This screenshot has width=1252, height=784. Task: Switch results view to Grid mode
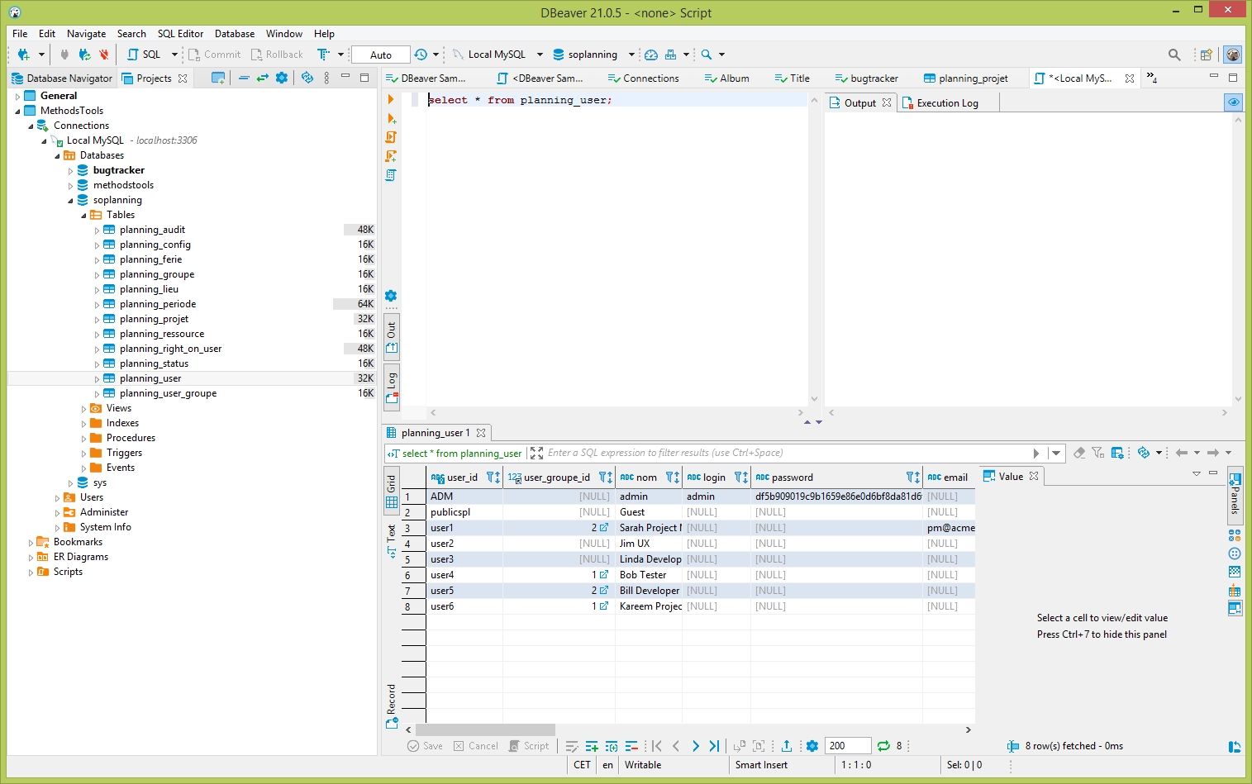click(392, 492)
